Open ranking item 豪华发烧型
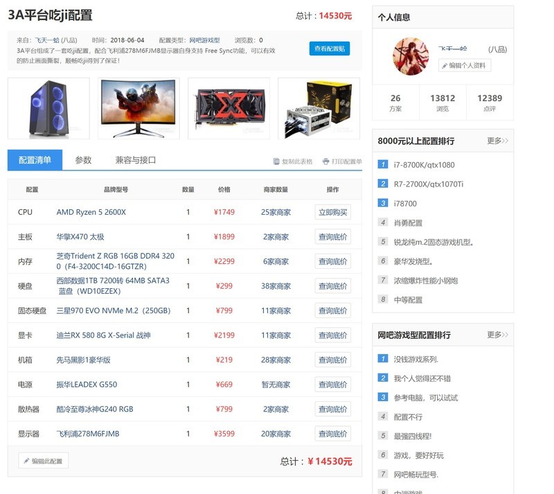The width and height of the screenshot is (554, 494). tap(413, 261)
